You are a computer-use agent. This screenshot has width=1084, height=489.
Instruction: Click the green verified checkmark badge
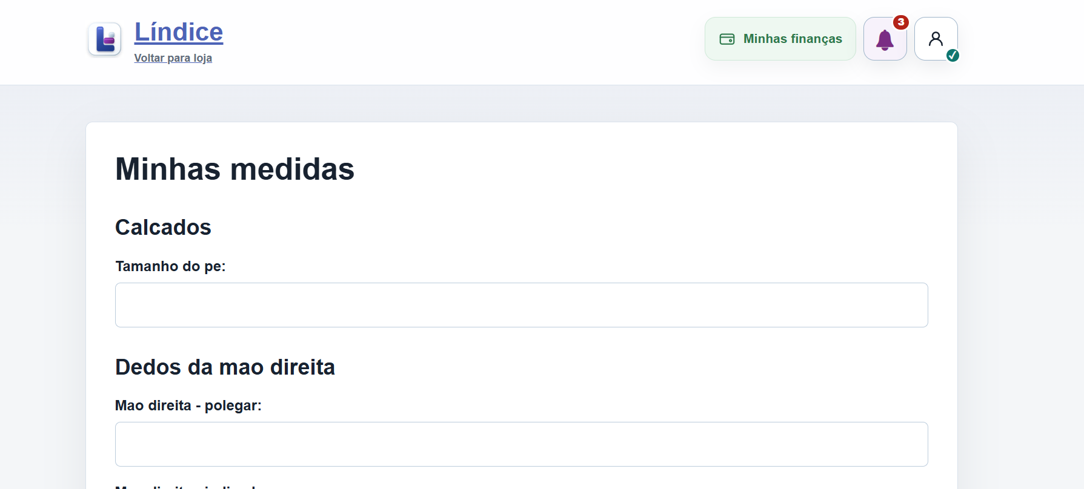[953, 55]
